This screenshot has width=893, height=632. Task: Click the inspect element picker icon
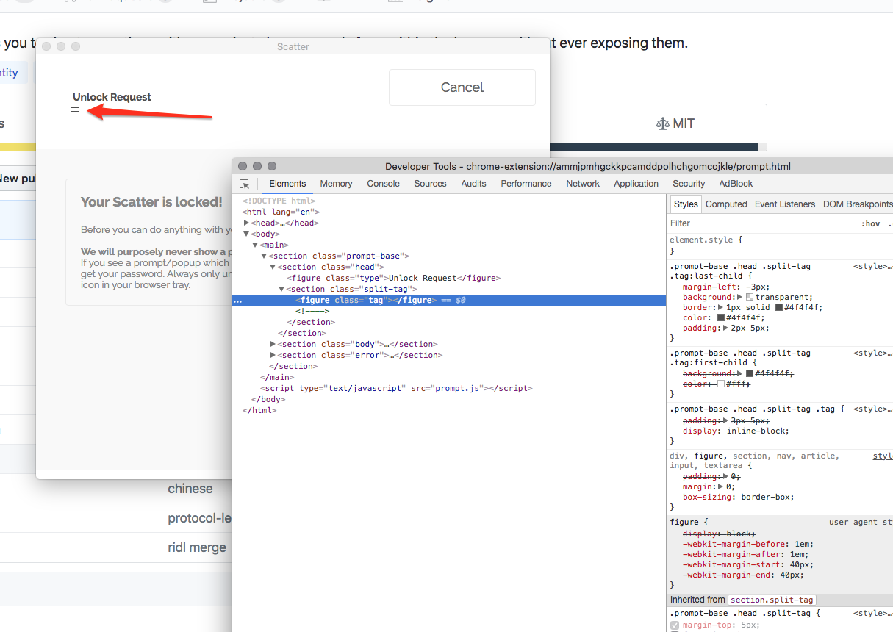245,184
